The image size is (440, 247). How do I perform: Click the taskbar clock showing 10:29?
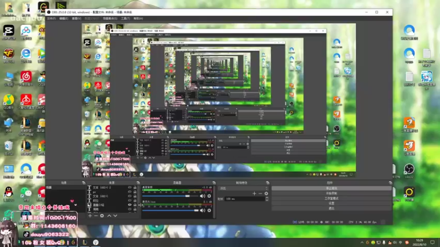[x=420, y=242]
